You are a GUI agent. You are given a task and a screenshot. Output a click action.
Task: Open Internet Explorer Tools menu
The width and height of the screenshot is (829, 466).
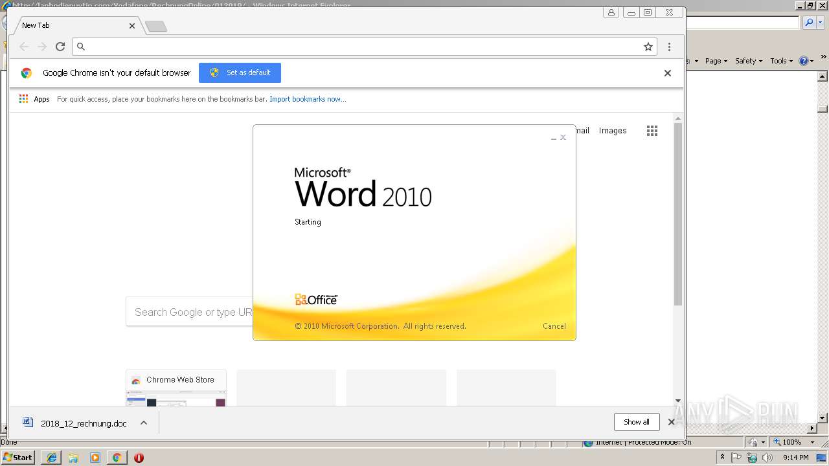click(x=781, y=61)
